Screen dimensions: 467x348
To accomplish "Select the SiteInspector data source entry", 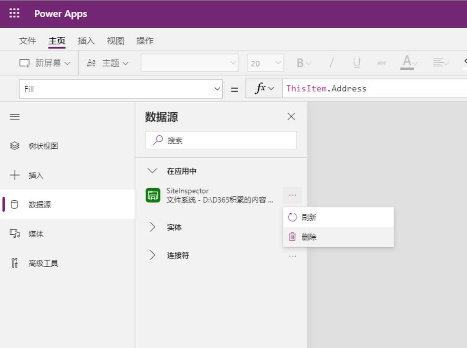I will [220, 195].
